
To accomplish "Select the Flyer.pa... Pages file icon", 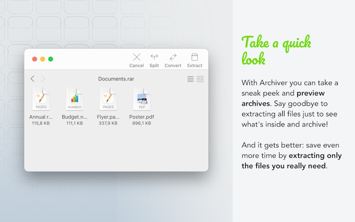I will pos(108,99).
